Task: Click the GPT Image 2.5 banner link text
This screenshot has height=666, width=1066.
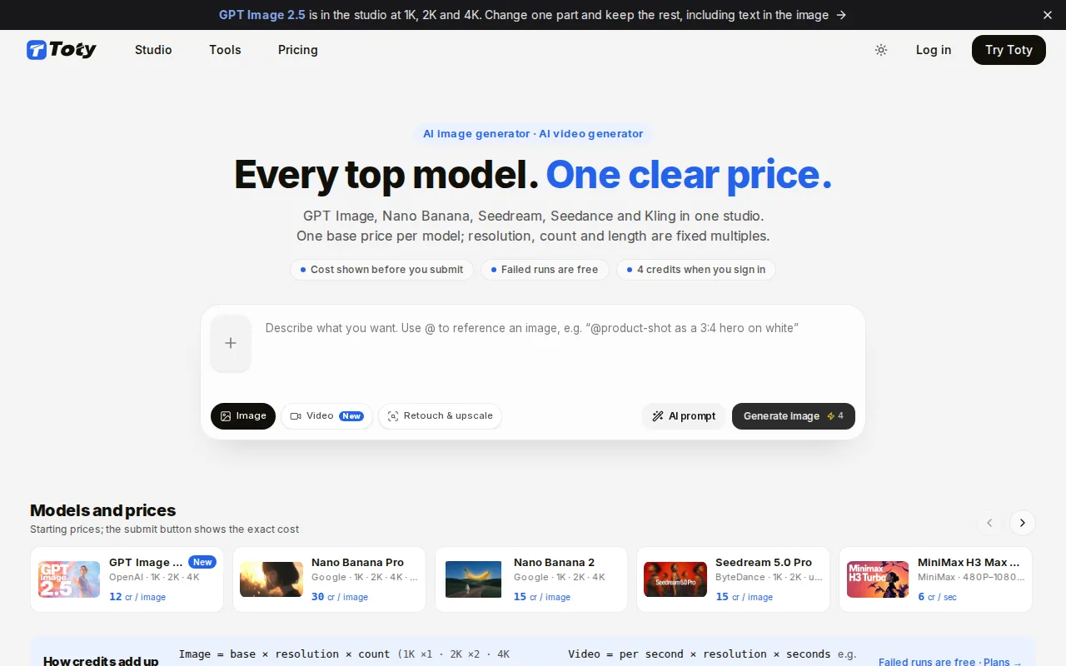Action: tap(262, 15)
